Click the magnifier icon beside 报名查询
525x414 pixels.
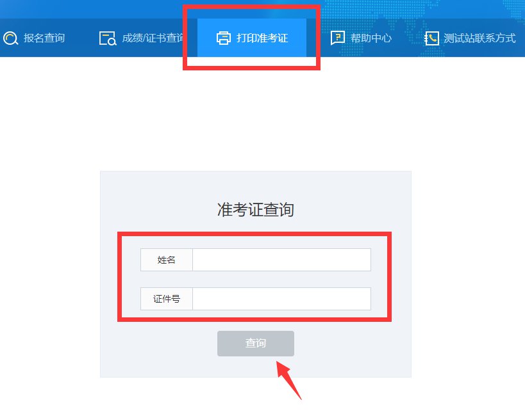10,38
